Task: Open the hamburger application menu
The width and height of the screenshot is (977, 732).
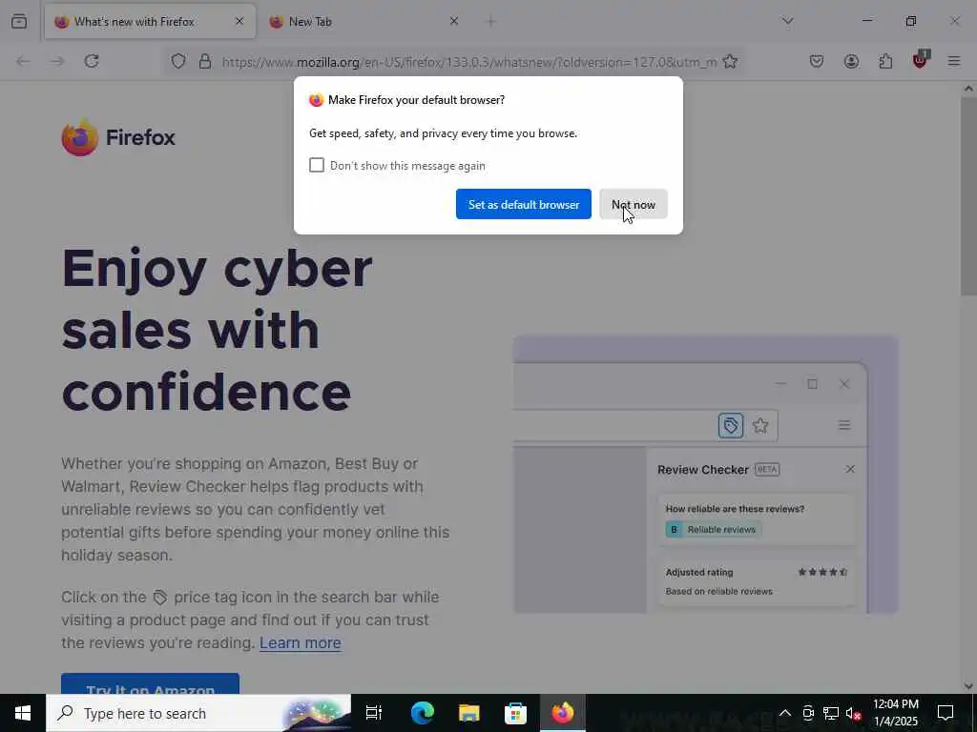Action: tap(954, 61)
